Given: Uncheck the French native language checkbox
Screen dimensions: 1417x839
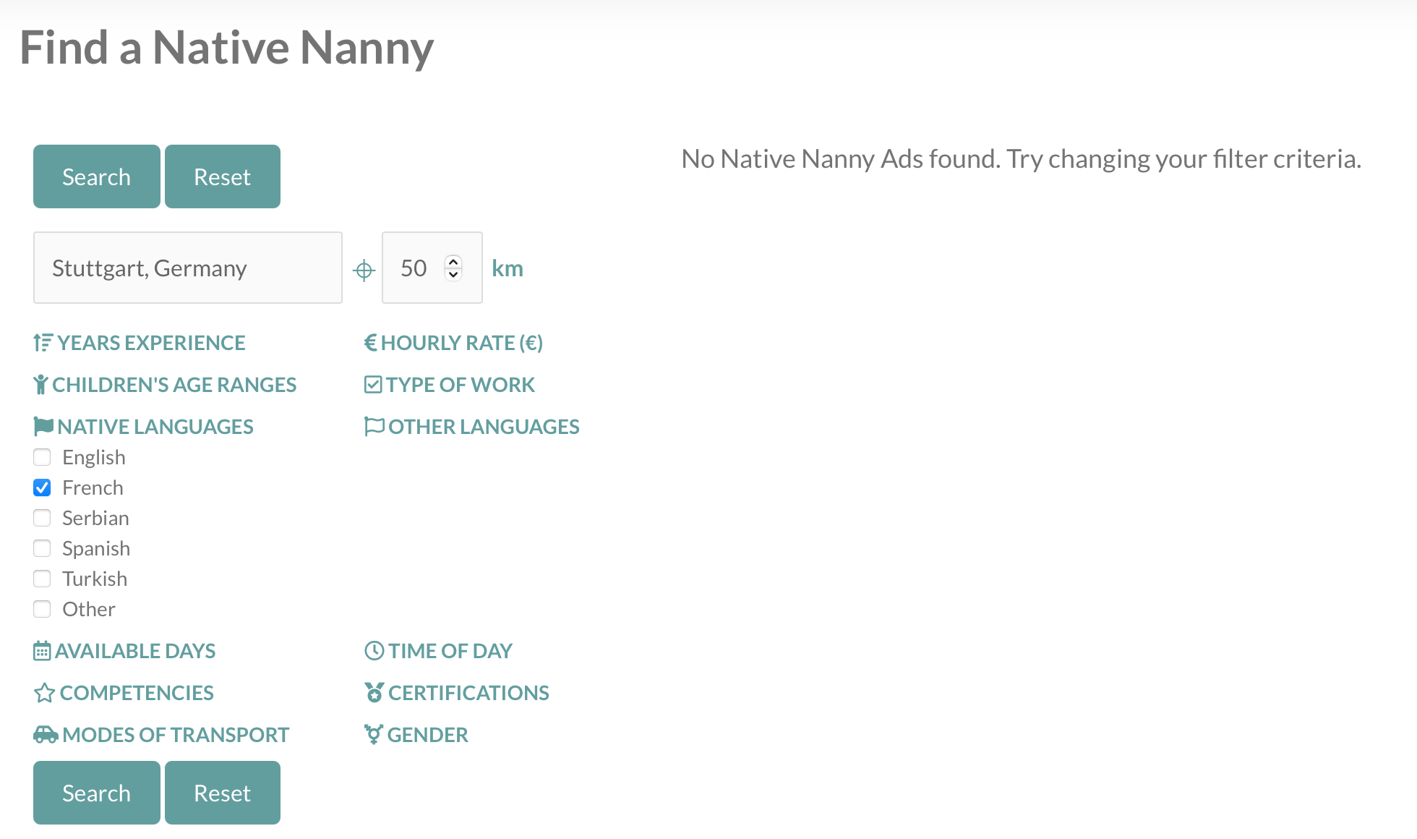Looking at the screenshot, I should 42,487.
